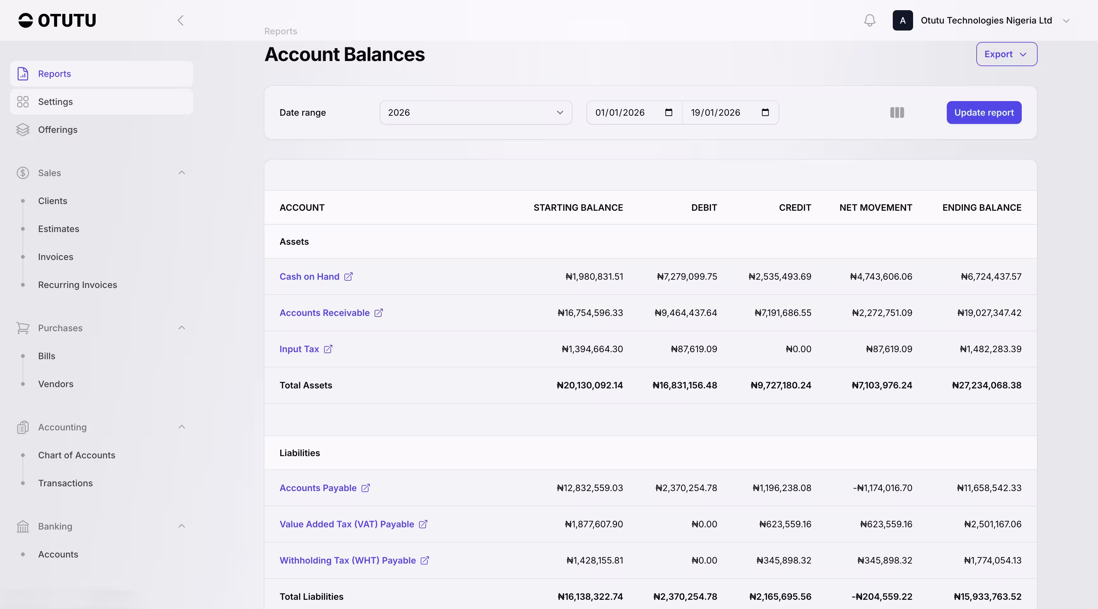Click external link icon beside Cash on Hand
Image resolution: width=1098 pixels, height=609 pixels.
click(348, 276)
